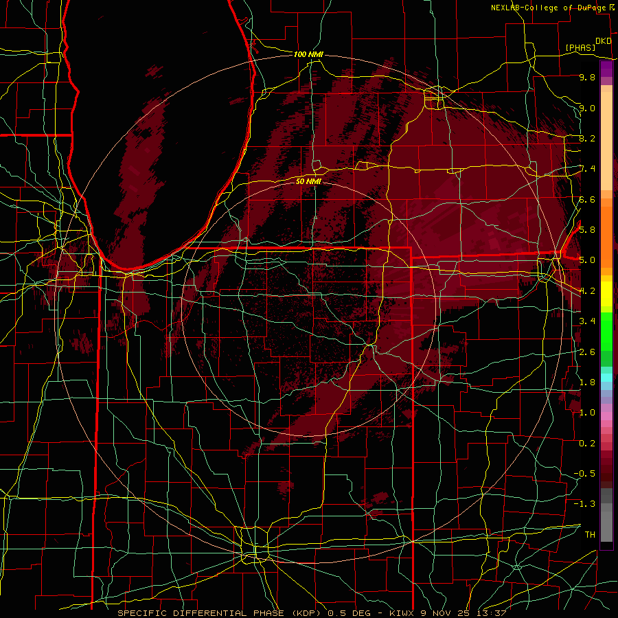Click the 3.4 value on the scale
618x618 pixels.
[587, 321]
